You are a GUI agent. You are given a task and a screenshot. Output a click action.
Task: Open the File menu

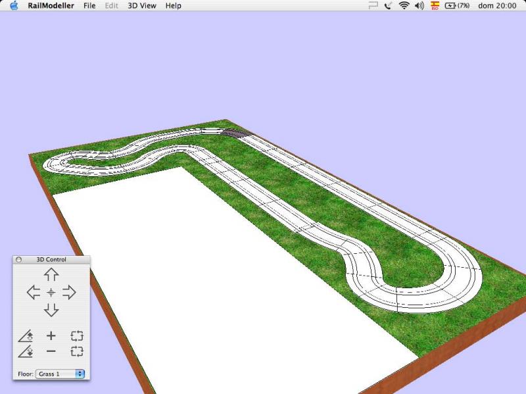point(89,5)
